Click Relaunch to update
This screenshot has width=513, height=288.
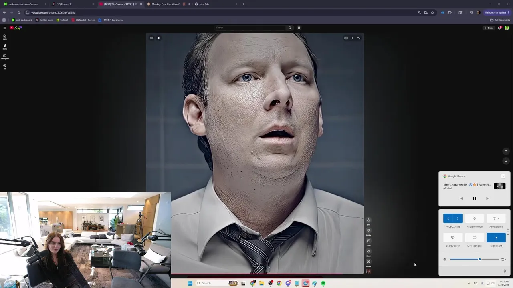[x=497, y=12]
